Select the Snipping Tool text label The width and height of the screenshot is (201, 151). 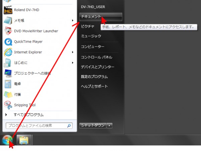pyautogui.click(x=25, y=105)
